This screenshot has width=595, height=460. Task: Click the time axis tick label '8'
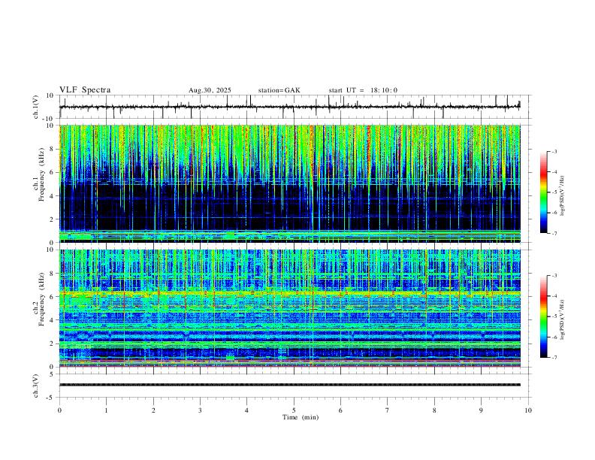[434, 410]
